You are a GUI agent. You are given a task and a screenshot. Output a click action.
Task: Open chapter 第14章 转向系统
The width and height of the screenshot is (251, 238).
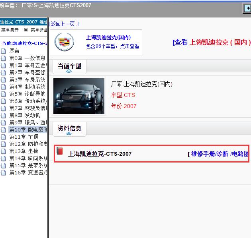tap(28, 158)
